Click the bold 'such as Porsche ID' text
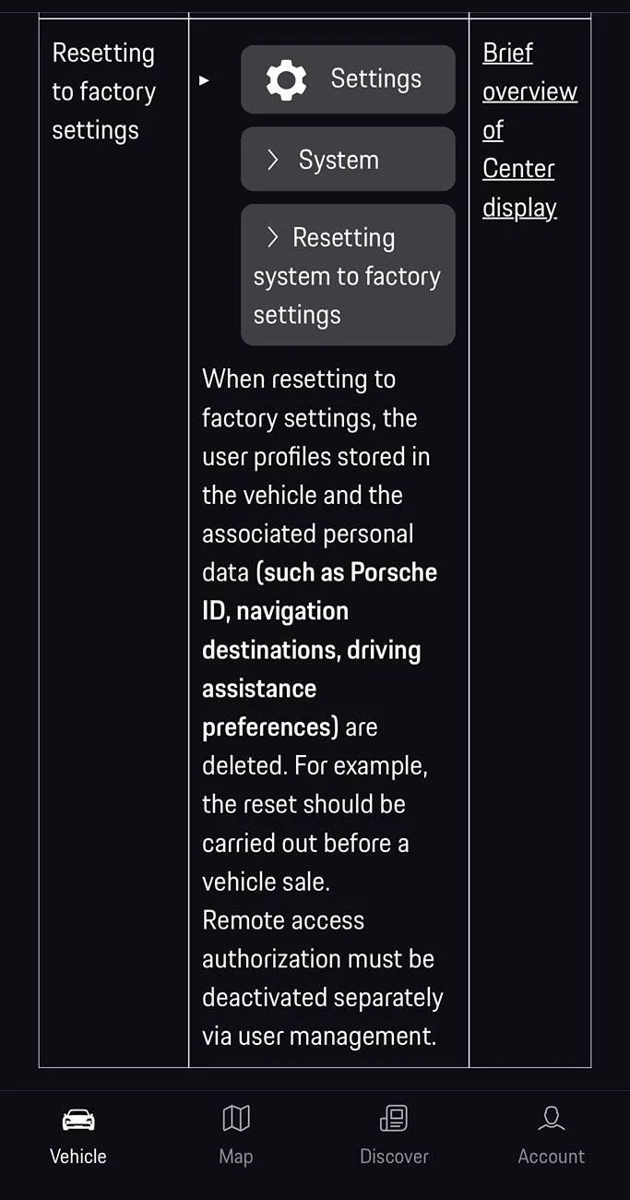Viewport: 630px width, 1200px height. tap(349, 572)
